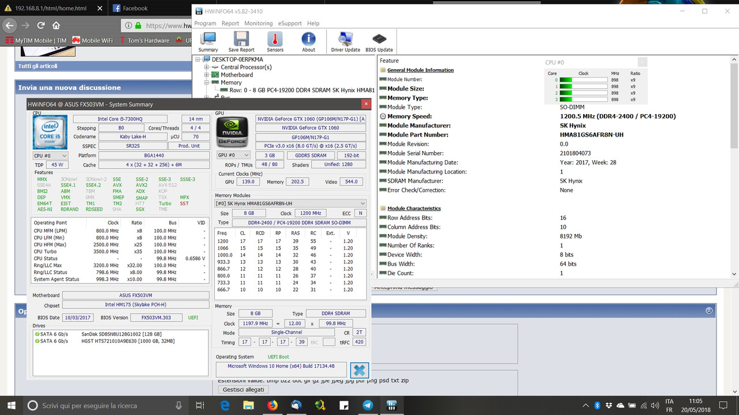
Task: Reload the browser page
Action: [41, 25]
